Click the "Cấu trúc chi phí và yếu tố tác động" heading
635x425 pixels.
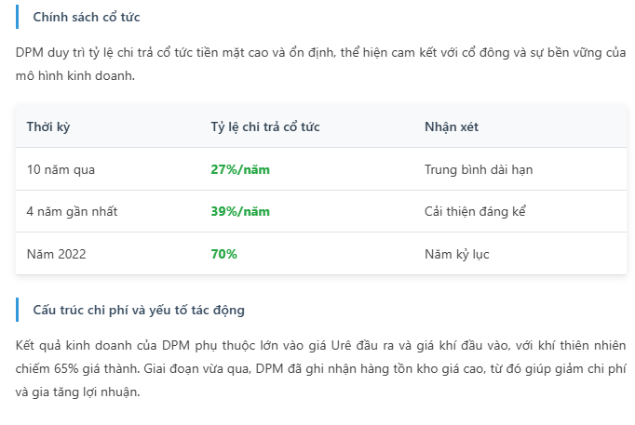tap(139, 310)
